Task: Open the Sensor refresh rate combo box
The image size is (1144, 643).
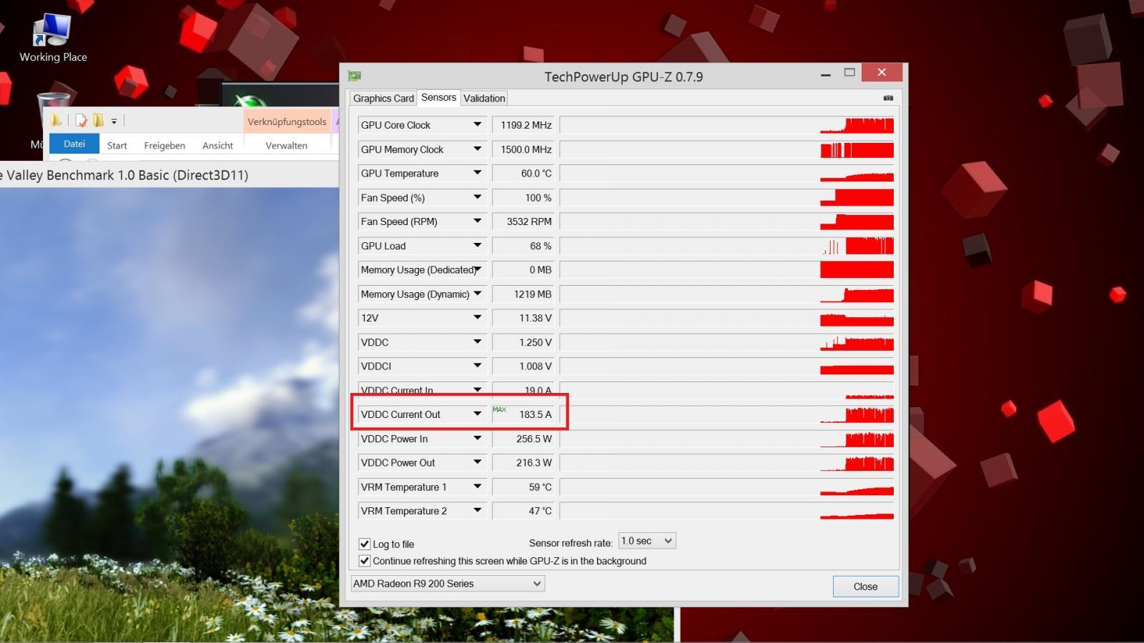Action: (x=646, y=541)
